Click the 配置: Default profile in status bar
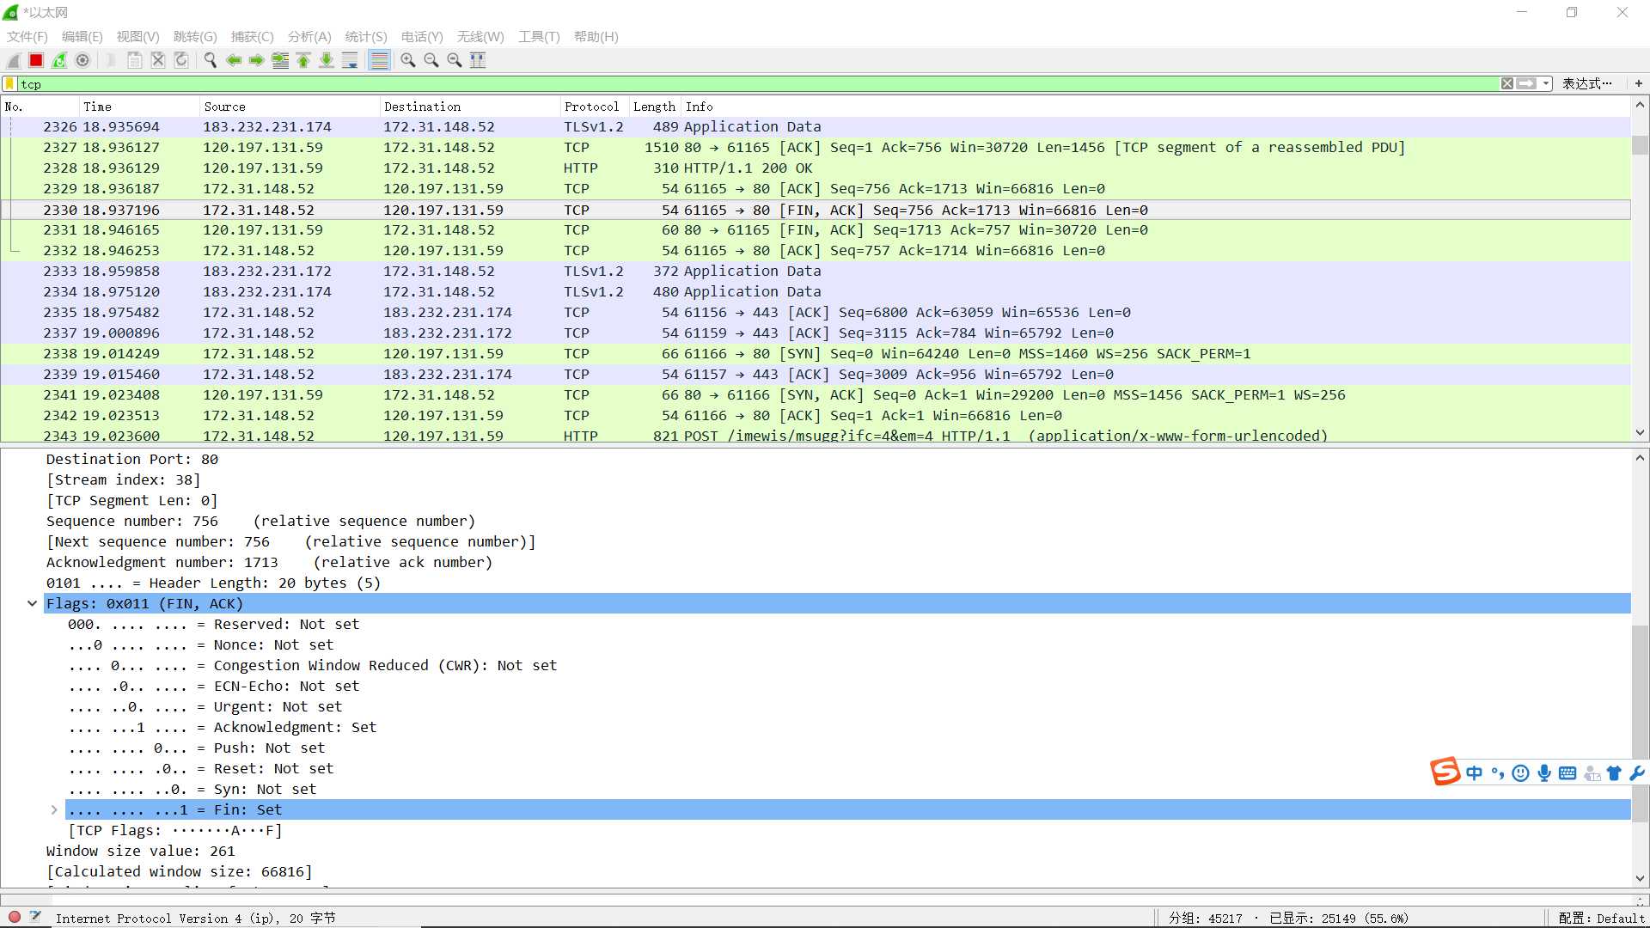1650x928 pixels. coord(1601,918)
